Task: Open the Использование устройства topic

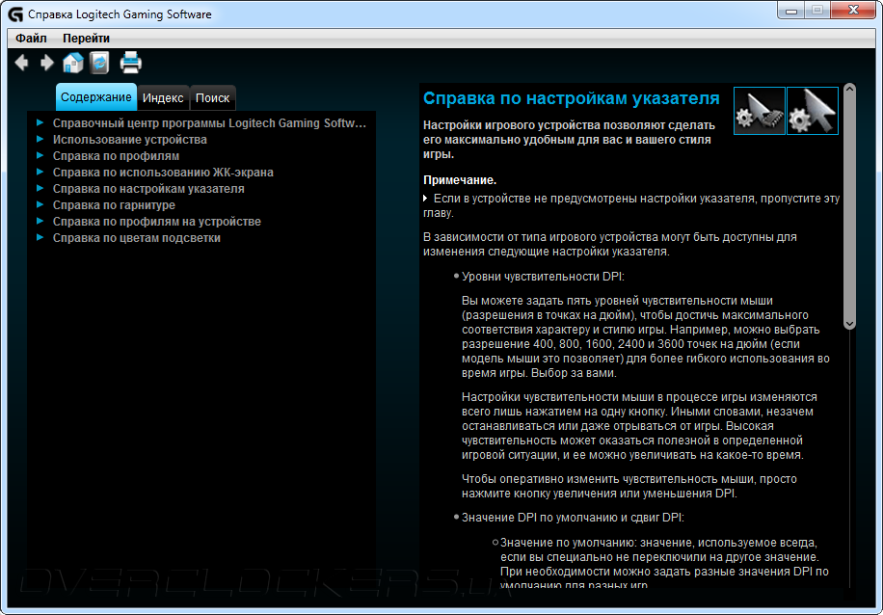Action: [x=129, y=140]
